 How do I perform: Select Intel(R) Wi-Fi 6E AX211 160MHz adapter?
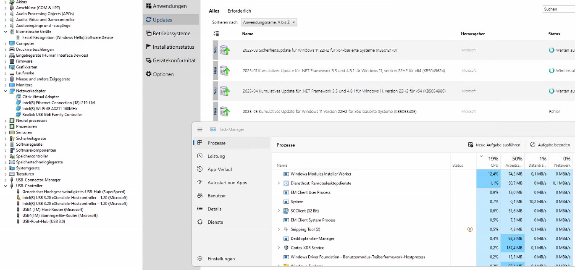[x=50, y=108]
